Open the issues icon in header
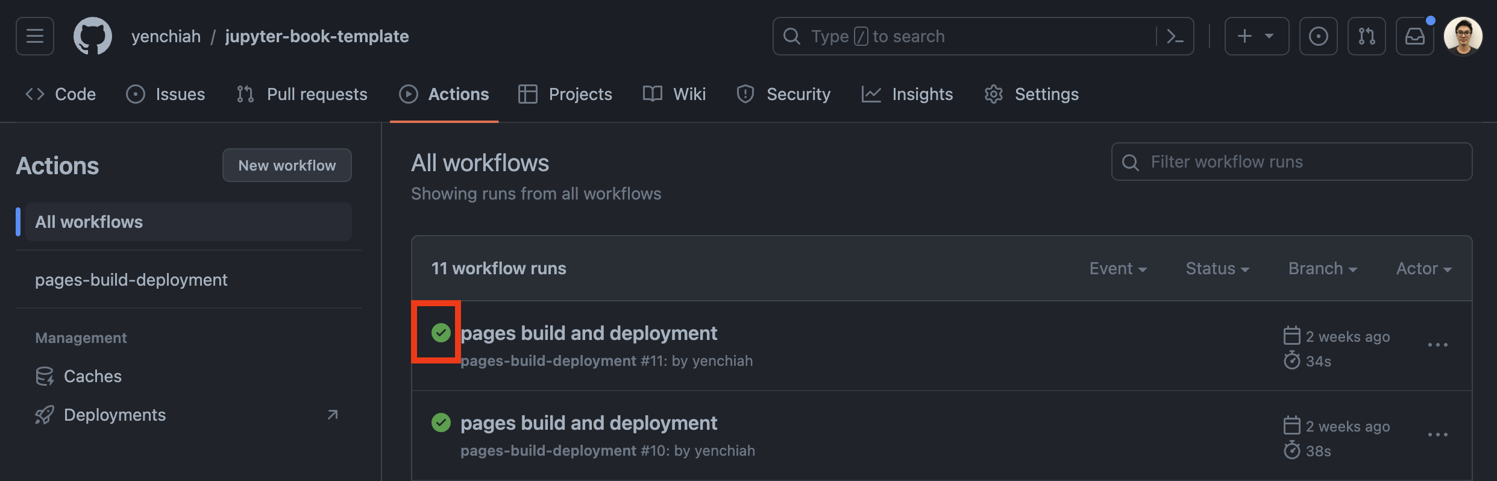 1318,36
